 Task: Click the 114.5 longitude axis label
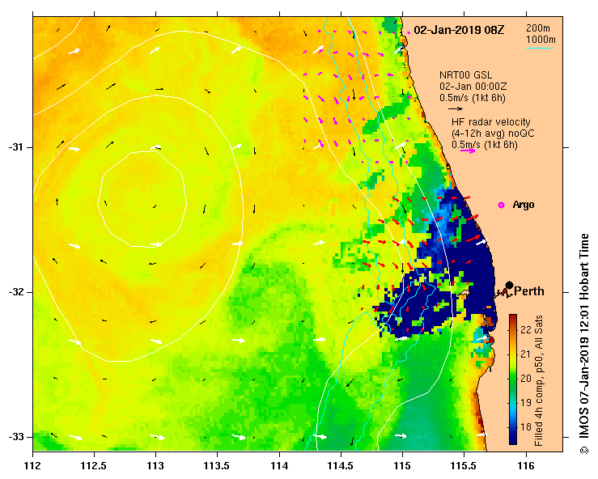341,466
